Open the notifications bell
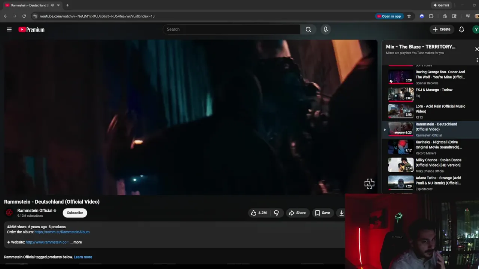This screenshot has height=269, width=479. click(x=461, y=29)
